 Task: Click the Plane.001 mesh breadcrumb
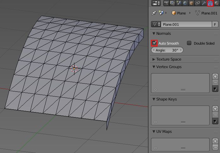pos(206,13)
